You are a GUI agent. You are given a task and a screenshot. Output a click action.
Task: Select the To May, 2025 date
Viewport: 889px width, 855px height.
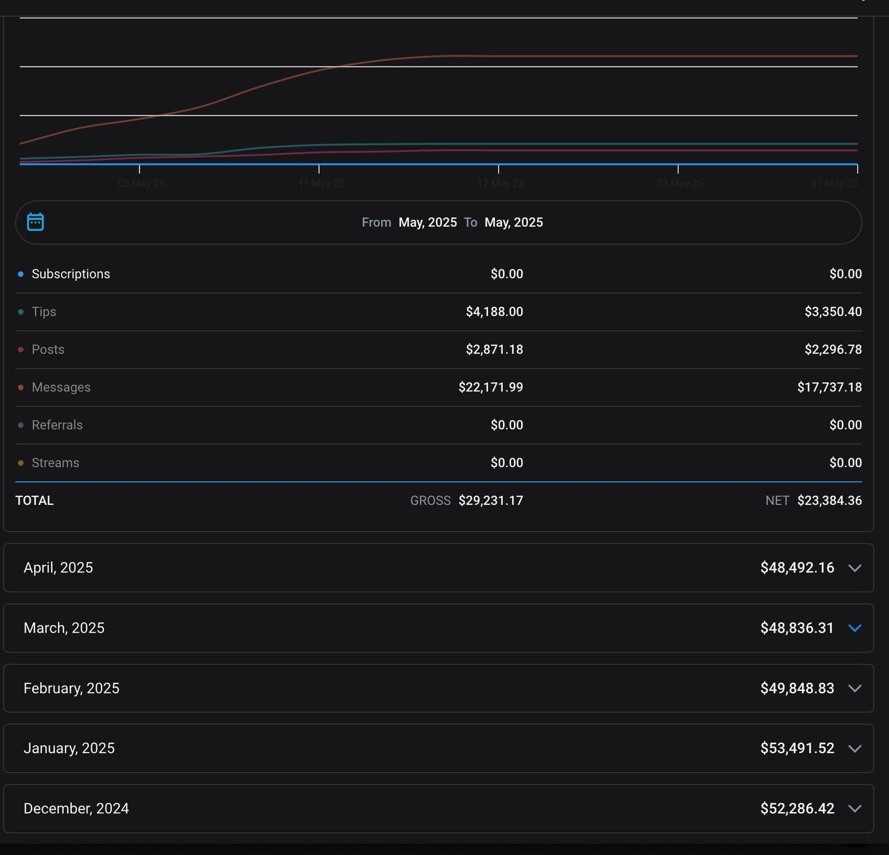tap(513, 222)
